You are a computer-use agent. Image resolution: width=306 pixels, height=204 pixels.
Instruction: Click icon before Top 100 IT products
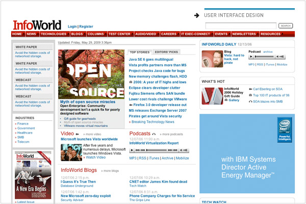pos(249,95)
